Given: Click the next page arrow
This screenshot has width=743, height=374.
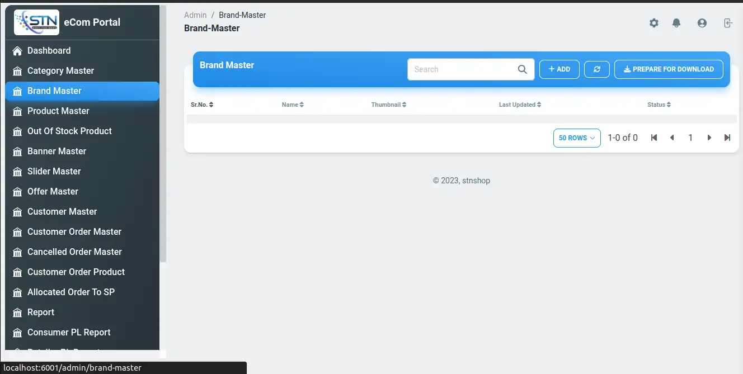Looking at the screenshot, I should (709, 138).
